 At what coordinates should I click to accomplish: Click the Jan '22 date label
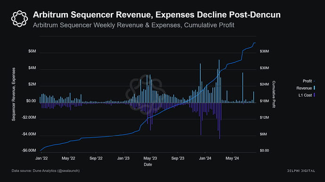pyautogui.click(x=41, y=158)
